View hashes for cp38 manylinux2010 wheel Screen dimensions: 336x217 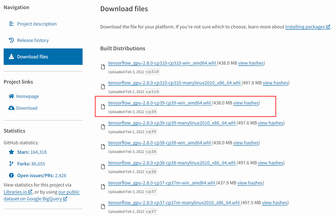tap(270, 163)
